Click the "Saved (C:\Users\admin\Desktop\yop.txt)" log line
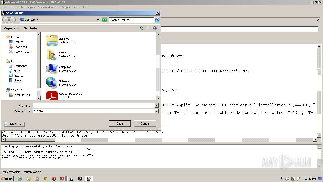The width and height of the screenshot is (323, 182). pos(35,157)
